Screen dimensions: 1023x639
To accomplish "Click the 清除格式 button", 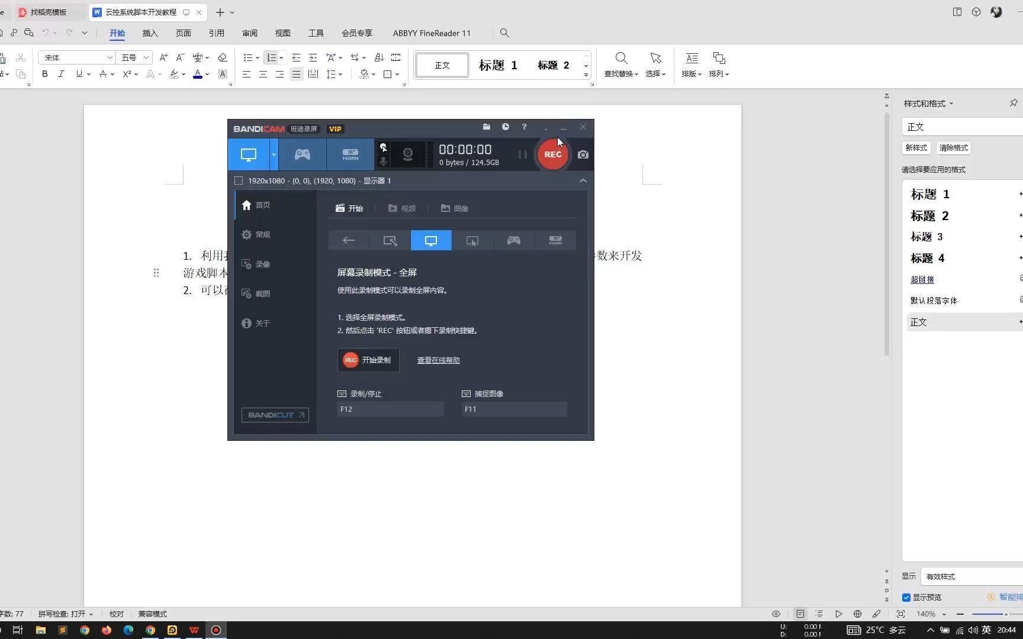I will (953, 147).
